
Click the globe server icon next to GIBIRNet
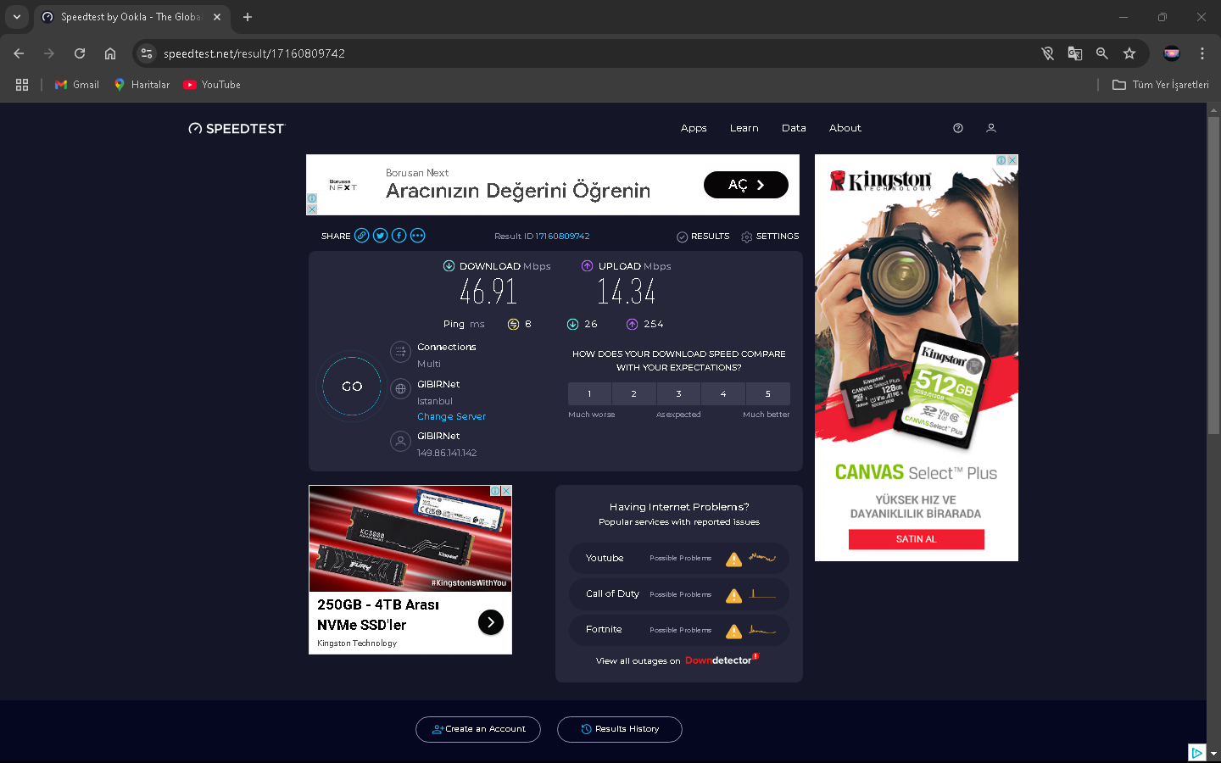pyautogui.click(x=400, y=389)
